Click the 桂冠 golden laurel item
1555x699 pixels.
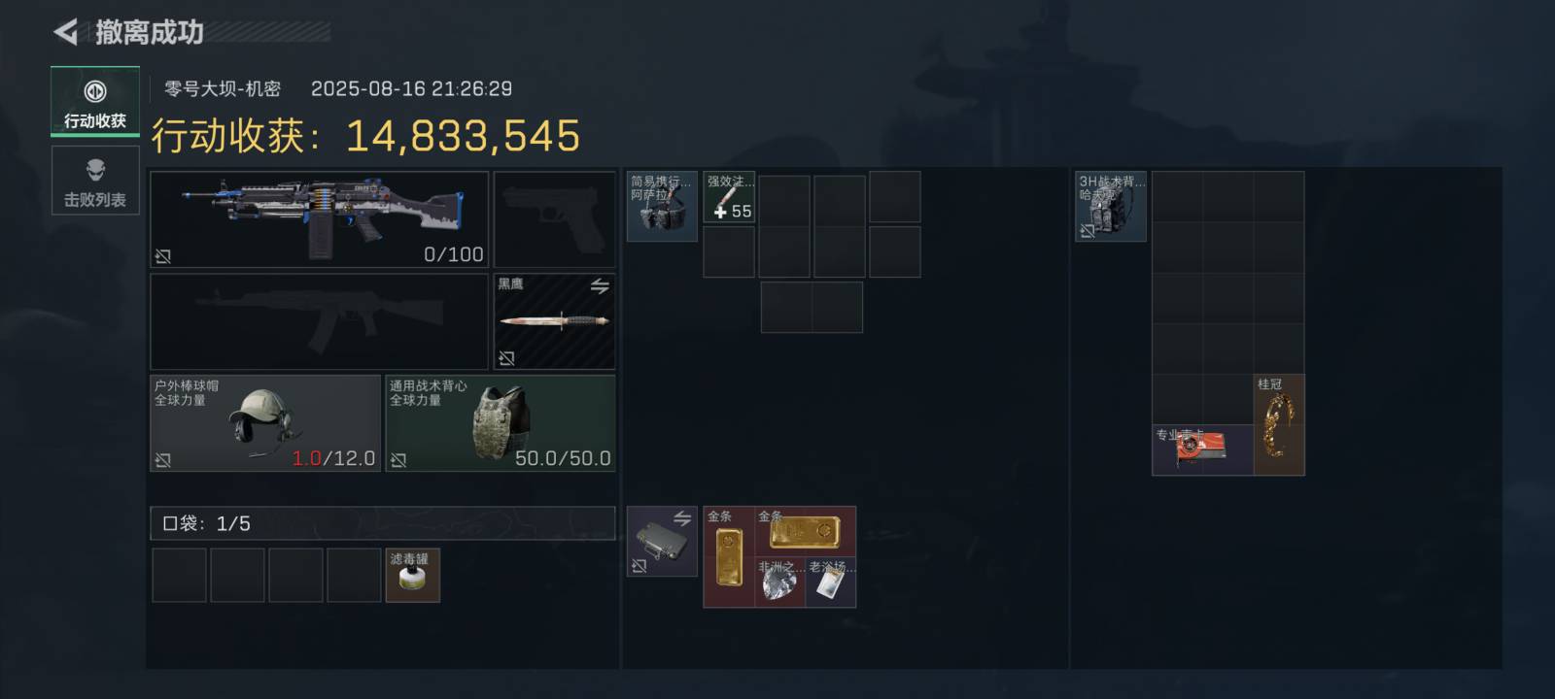pyautogui.click(x=1279, y=425)
